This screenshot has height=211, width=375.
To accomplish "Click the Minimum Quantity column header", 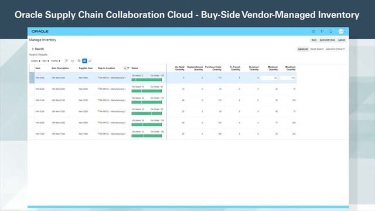I will (x=273, y=69).
